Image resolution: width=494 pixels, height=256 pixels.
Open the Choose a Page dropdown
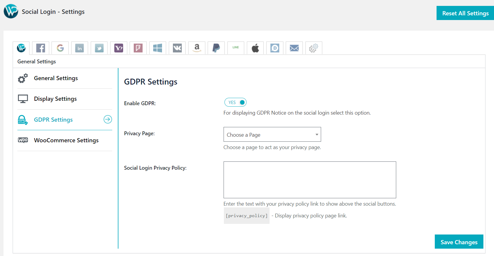coord(272,135)
